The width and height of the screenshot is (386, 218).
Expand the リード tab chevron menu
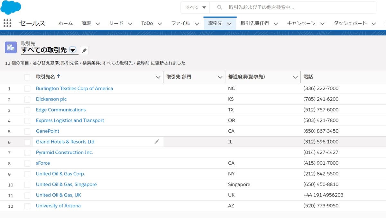point(130,23)
